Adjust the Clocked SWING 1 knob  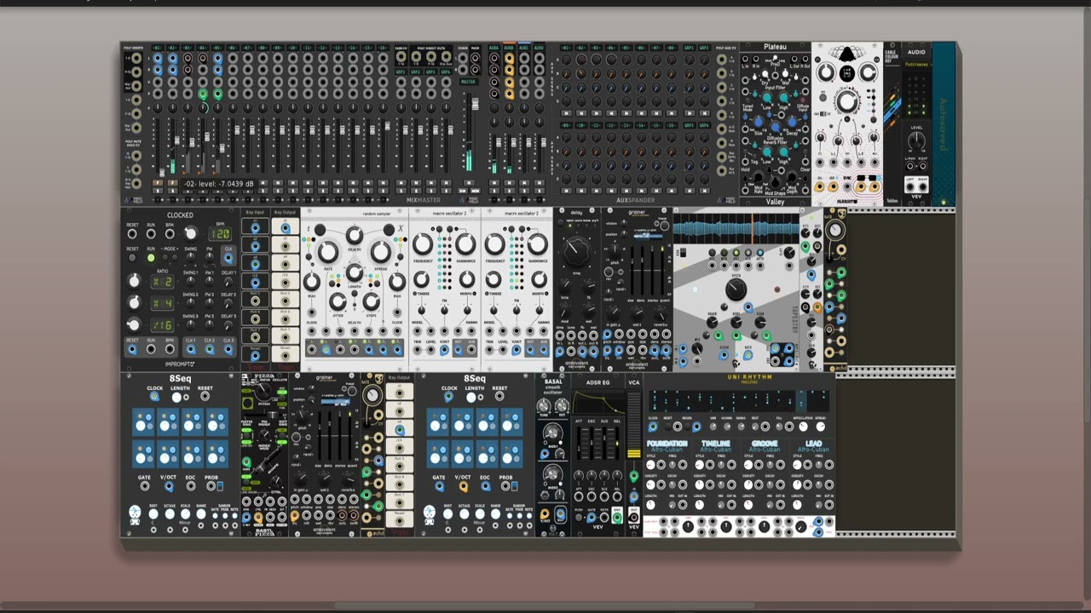pyautogui.click(x=190, y=281)
